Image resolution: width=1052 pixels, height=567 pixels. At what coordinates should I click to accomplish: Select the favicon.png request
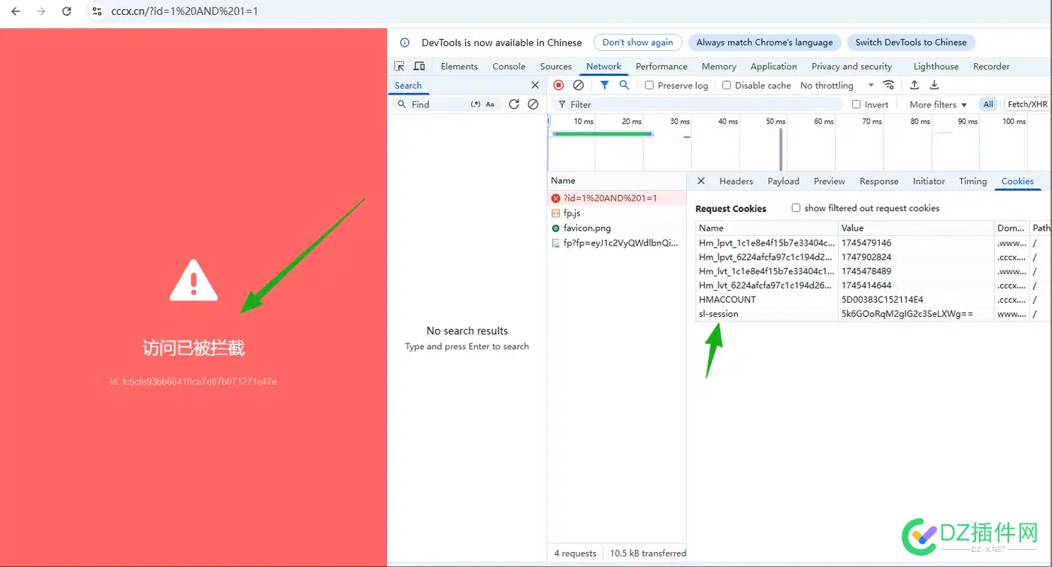coord(617,228)
